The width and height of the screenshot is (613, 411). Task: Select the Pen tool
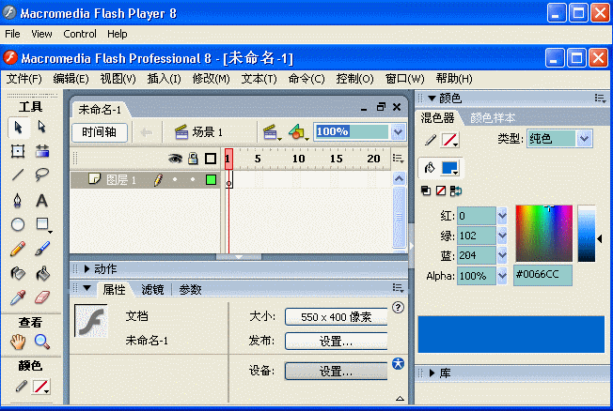(x=18, y=200)
